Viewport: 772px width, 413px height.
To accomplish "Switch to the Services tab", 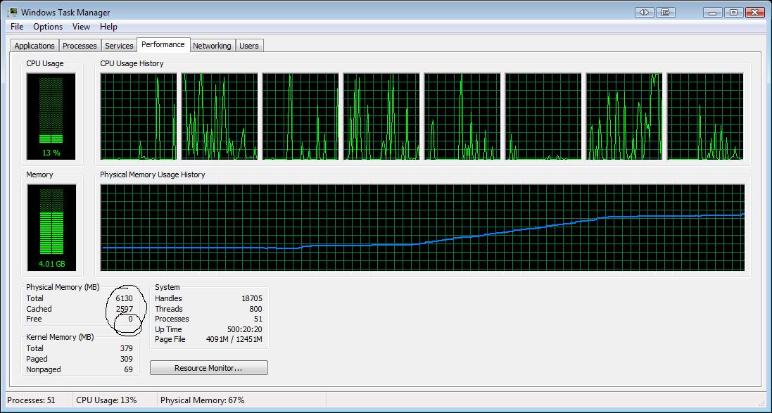I will tap(119, 46).
